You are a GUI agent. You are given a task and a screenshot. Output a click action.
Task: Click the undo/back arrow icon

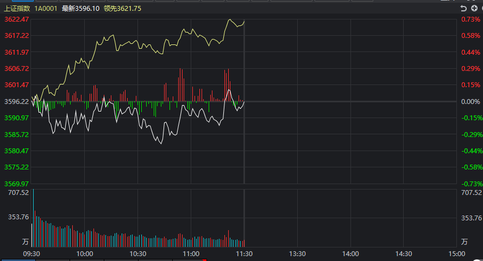pos(463,9)
